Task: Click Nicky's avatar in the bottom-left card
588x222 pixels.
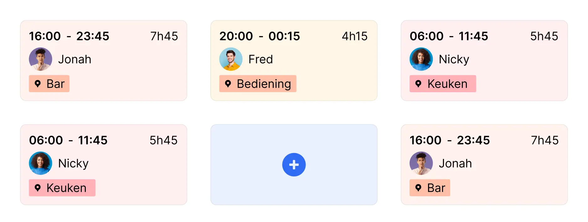Action: [41, 163]
